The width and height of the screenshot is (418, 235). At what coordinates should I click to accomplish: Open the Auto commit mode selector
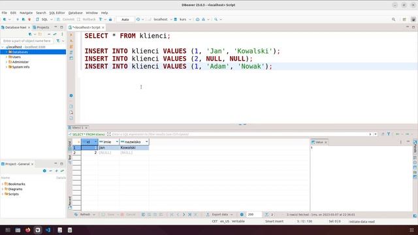pos(125,20)
